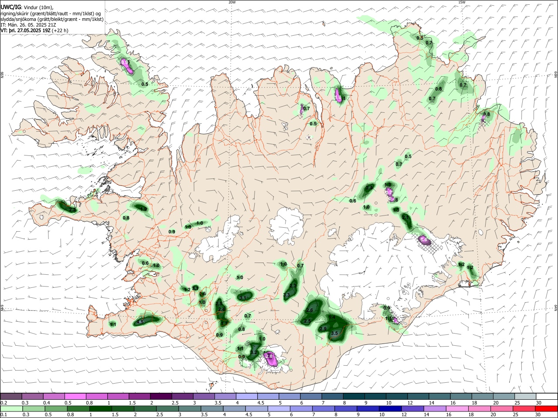Click the 'VT: þri. 27.05.2025 19Z' line
558x418 pixels.
[25, 30]
